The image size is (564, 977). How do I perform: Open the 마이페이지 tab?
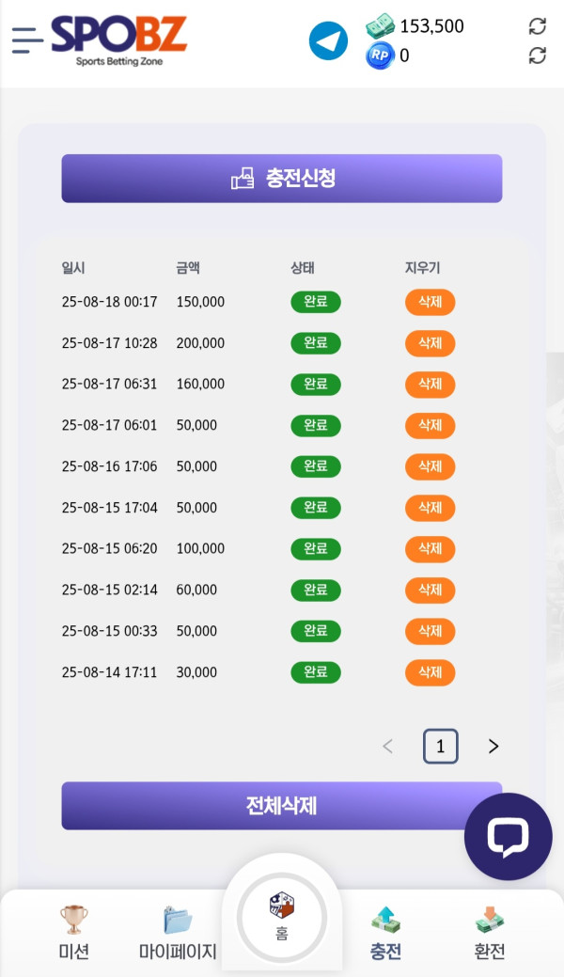tap(178, 933)
